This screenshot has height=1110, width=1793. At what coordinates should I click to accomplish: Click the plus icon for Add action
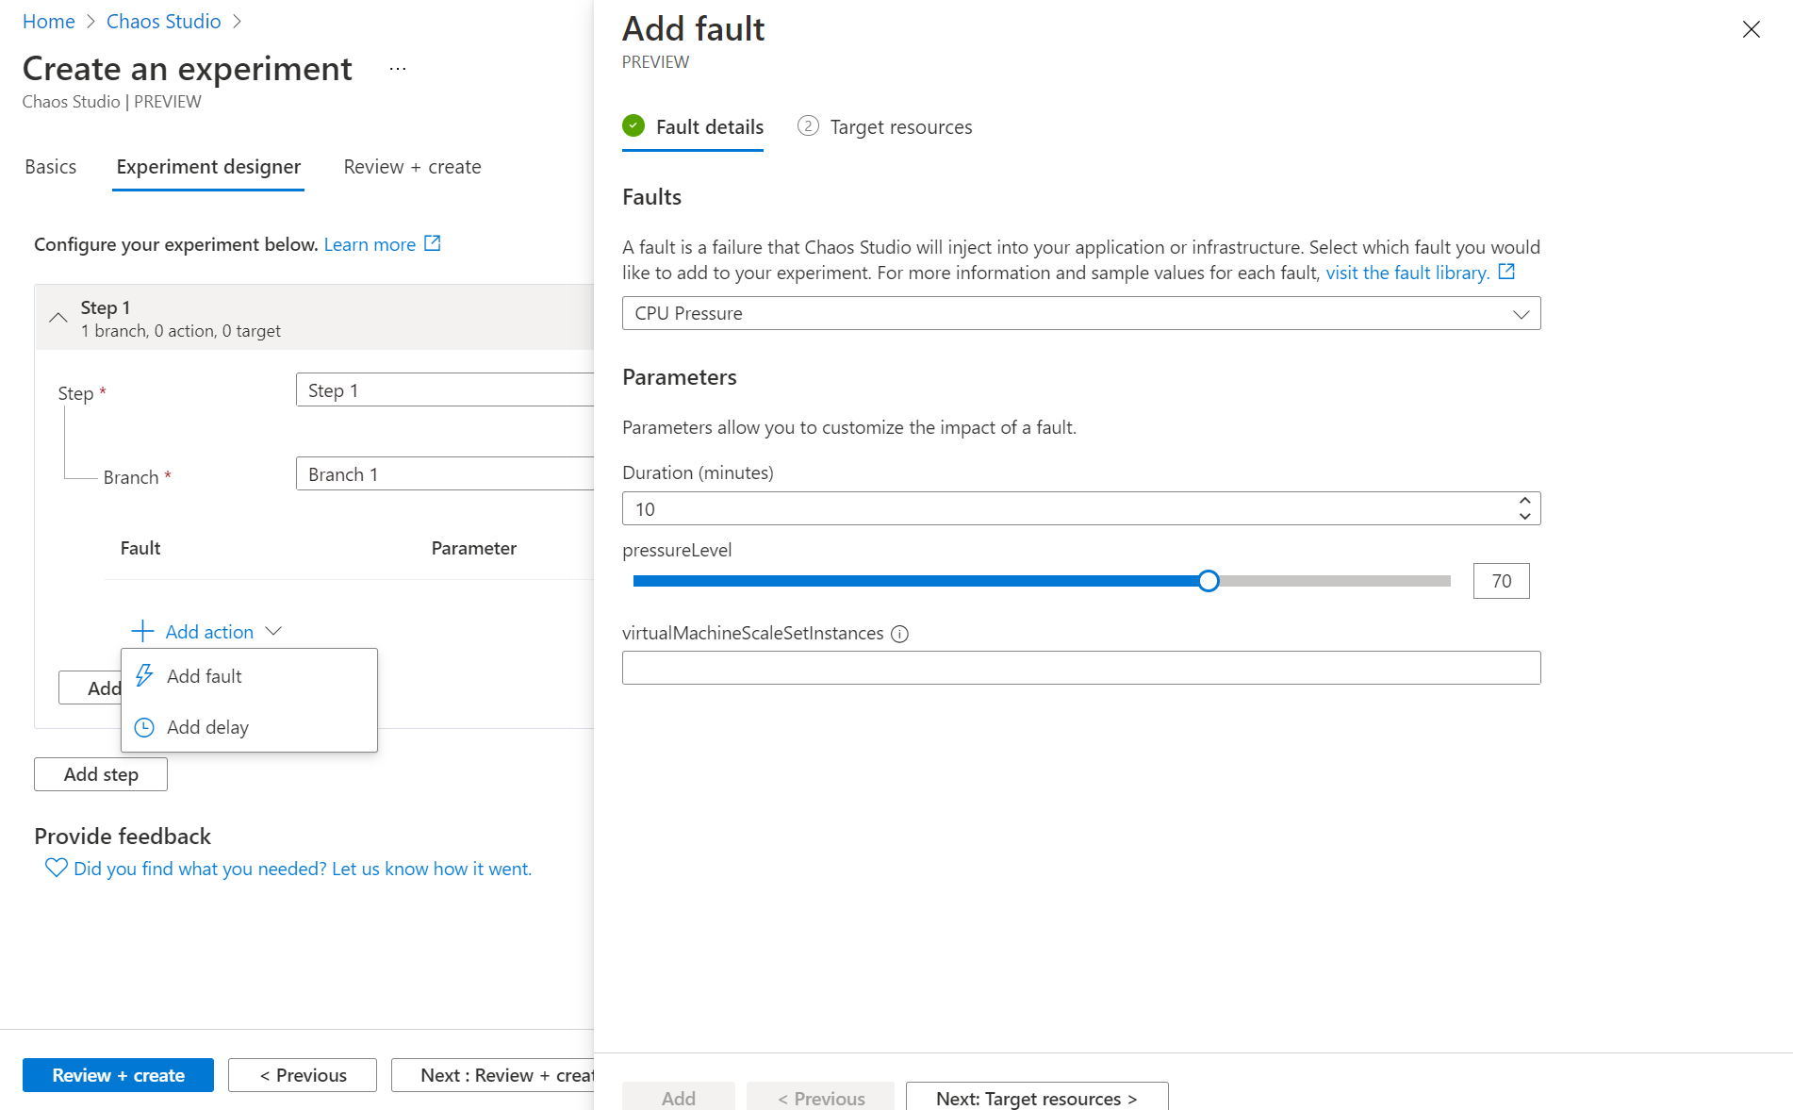[x=142, y=631]
